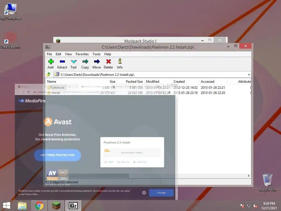Image resolution: width=281 pixels, height=211 pixels.
Task: Click into the archive path field
Action: [x=151, y=75]
